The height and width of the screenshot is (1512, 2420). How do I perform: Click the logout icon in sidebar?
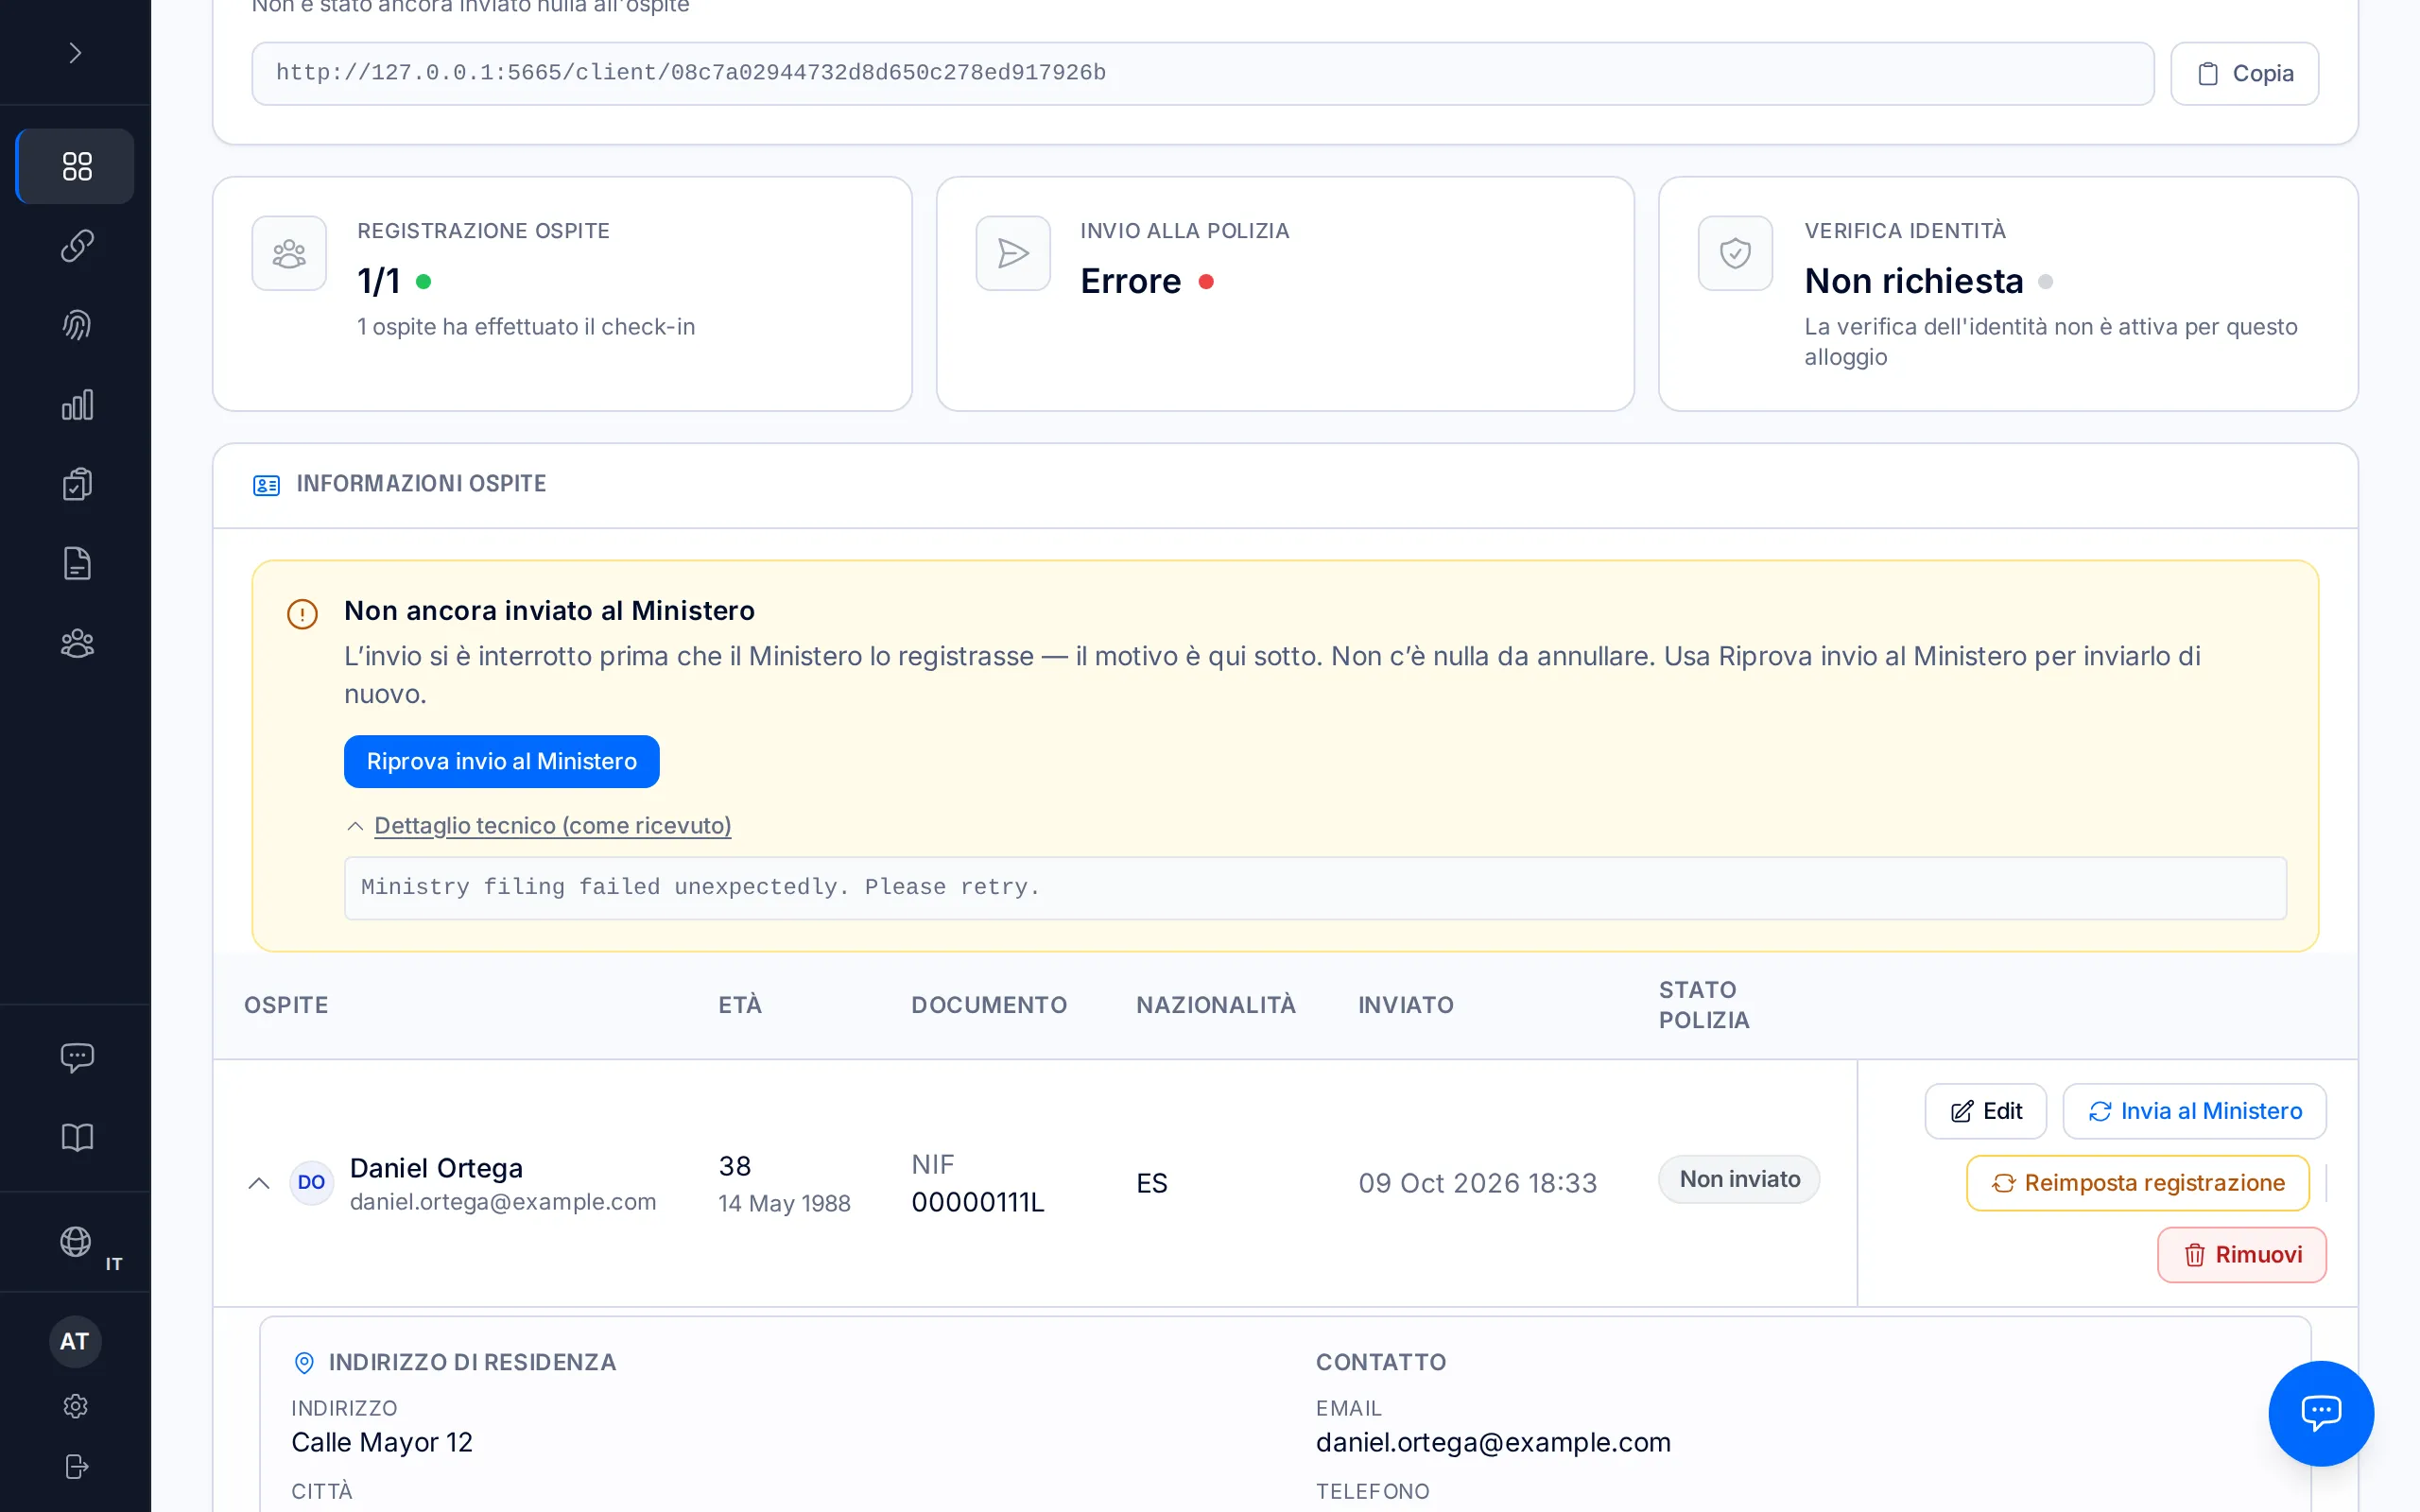(76, 1466)
